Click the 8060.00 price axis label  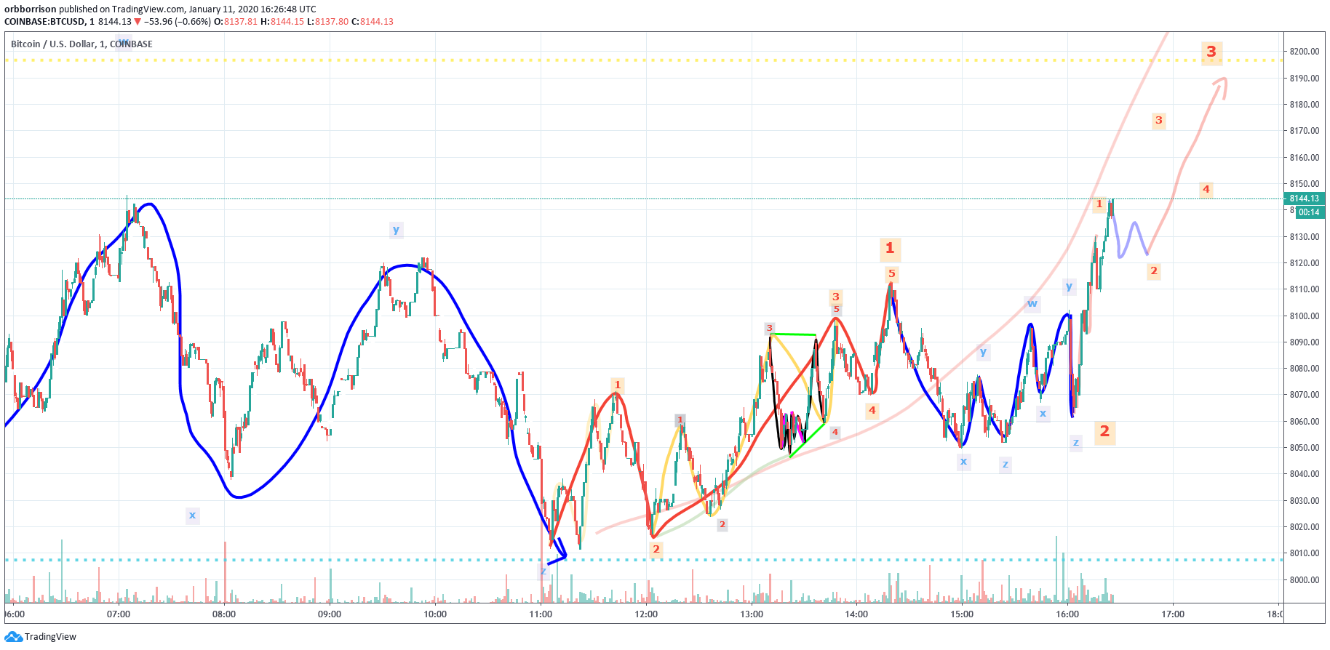click(x=1305, y=422)
